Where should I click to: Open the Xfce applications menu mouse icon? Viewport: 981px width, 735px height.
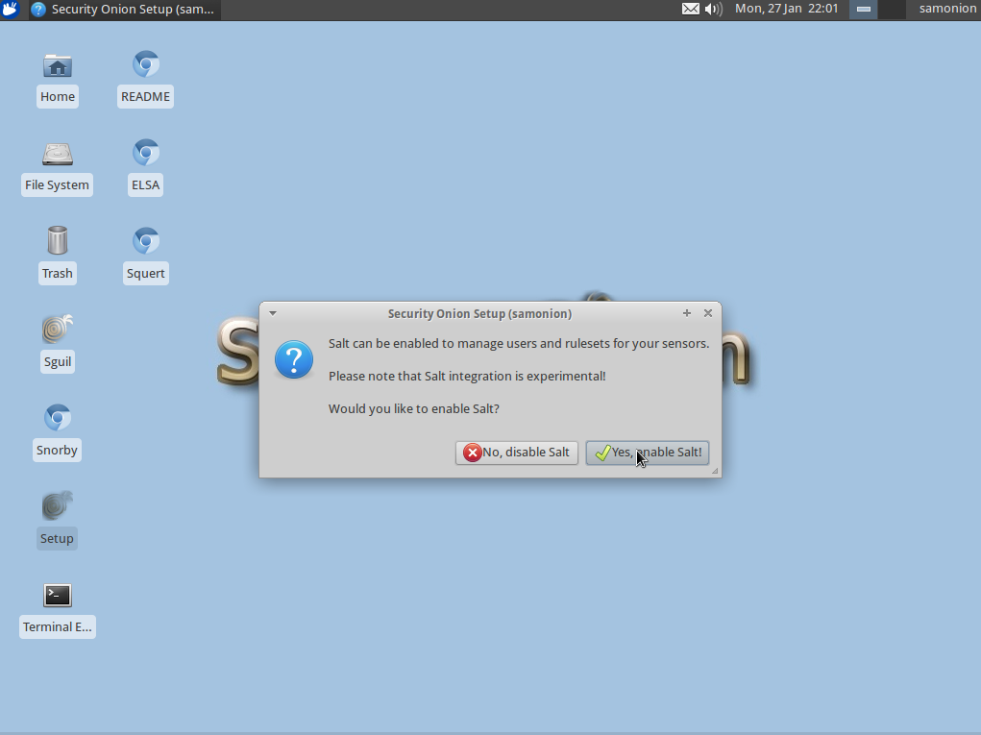[10, 10]
